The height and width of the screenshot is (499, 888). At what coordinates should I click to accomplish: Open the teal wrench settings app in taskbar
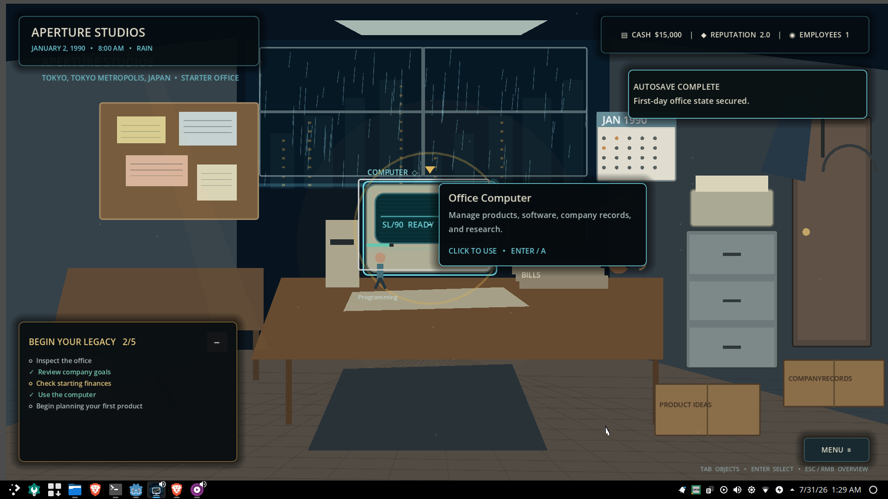click(34, 490)
